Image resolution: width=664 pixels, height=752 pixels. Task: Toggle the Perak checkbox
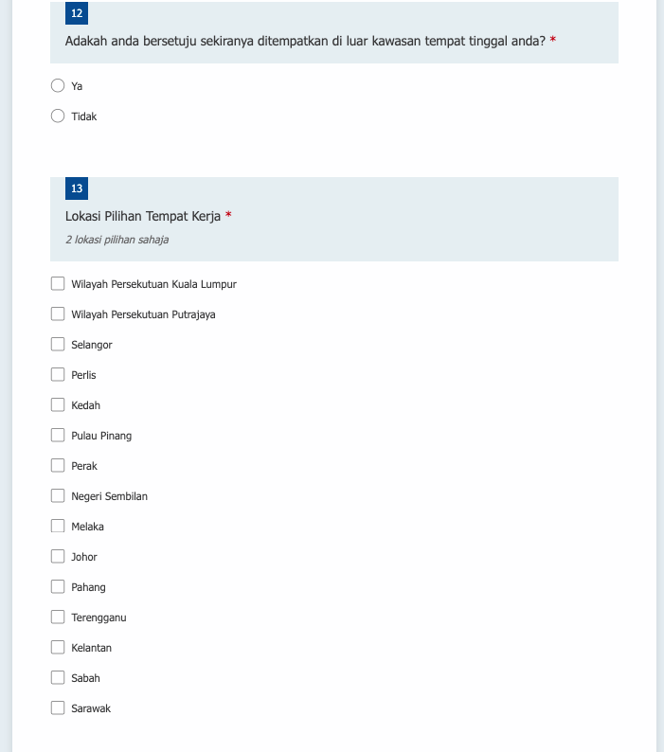point(58,465)
